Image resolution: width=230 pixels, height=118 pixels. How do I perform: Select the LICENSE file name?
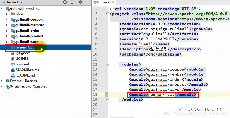[22, 58]
